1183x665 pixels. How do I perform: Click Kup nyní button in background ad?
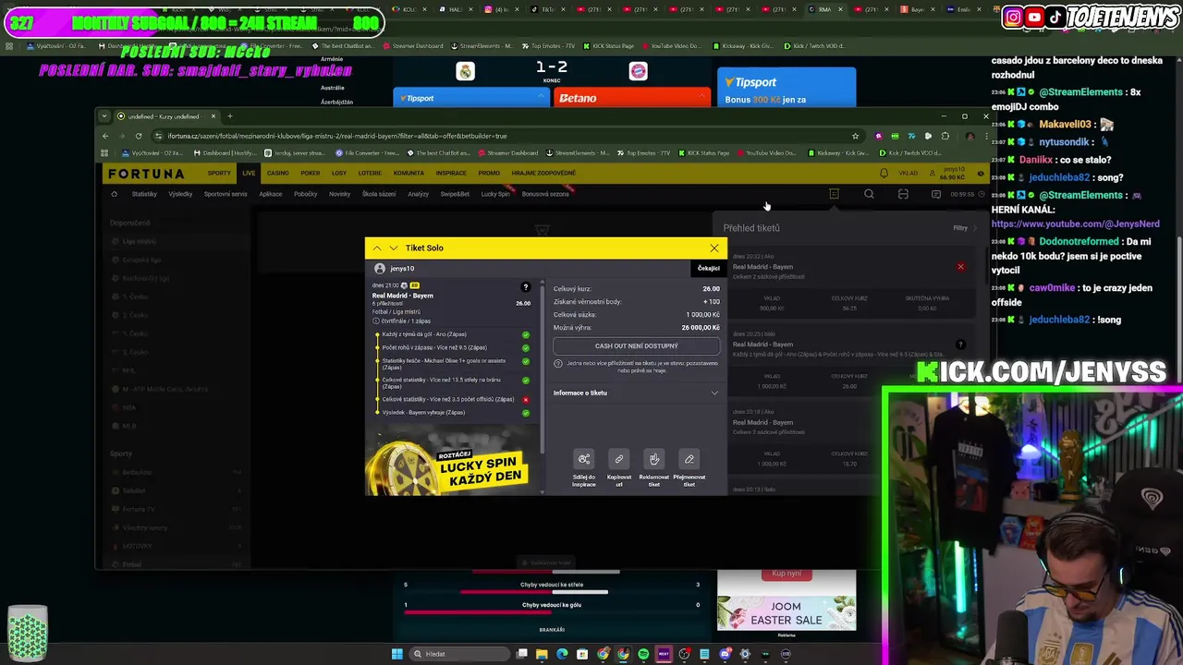click(x=787, y=574)
